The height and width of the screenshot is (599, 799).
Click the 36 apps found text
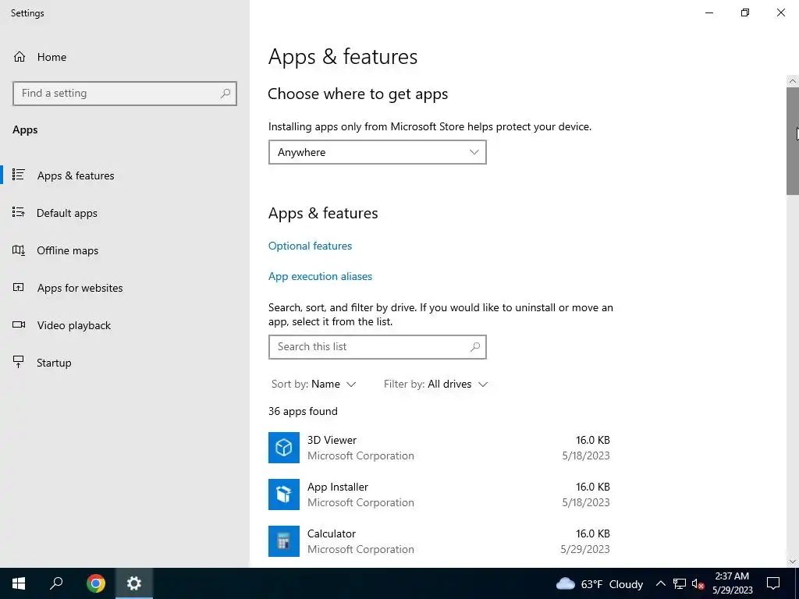click(x=303, y=411)
